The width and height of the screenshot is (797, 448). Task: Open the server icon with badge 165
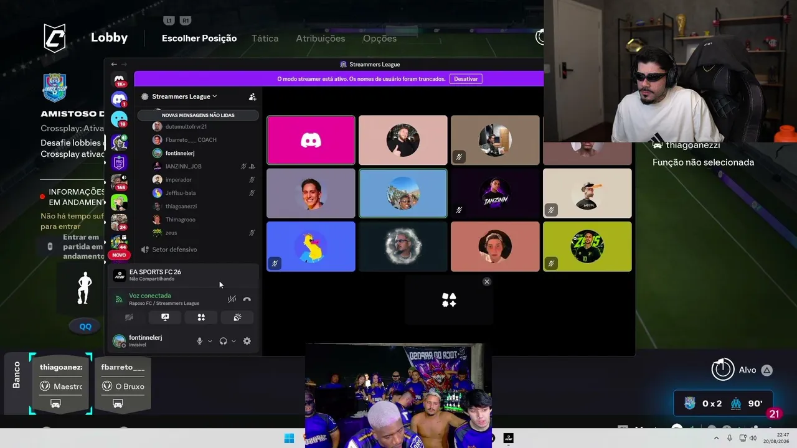tap(119, 182)
